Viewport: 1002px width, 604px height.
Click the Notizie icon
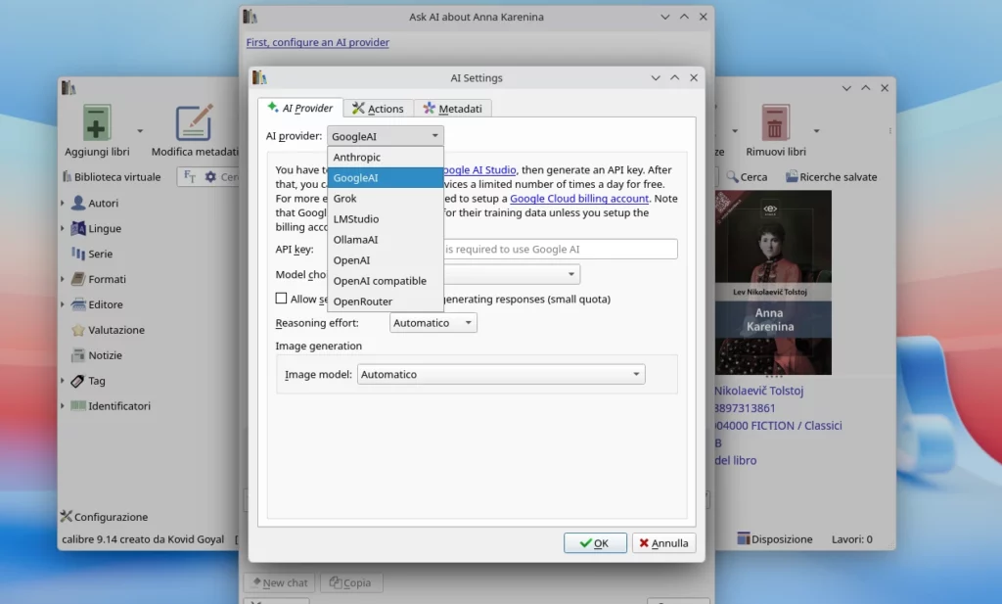point(78,354)
